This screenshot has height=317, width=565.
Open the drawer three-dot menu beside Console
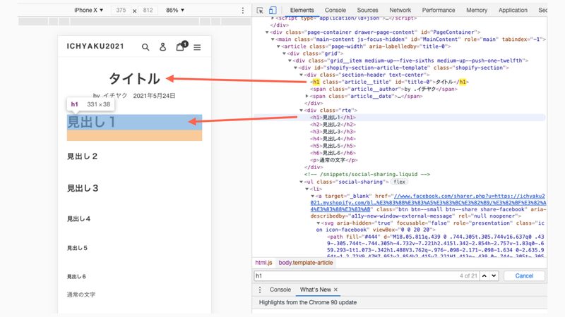click(260, 290)
